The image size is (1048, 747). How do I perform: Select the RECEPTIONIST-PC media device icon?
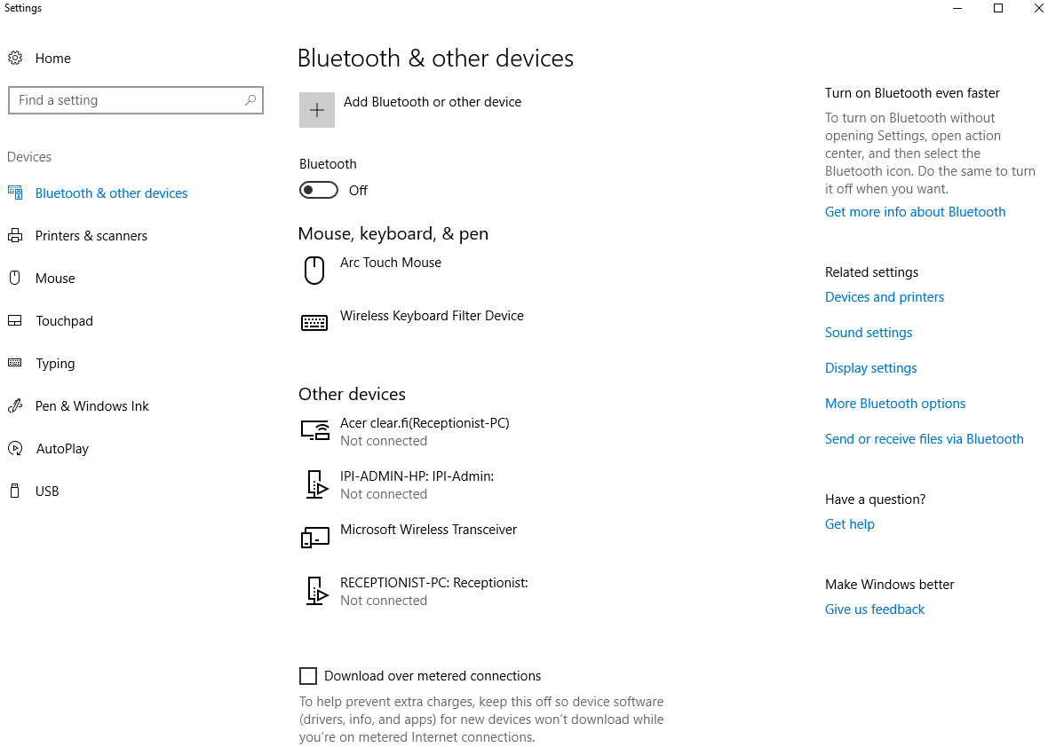coord(316,591)
